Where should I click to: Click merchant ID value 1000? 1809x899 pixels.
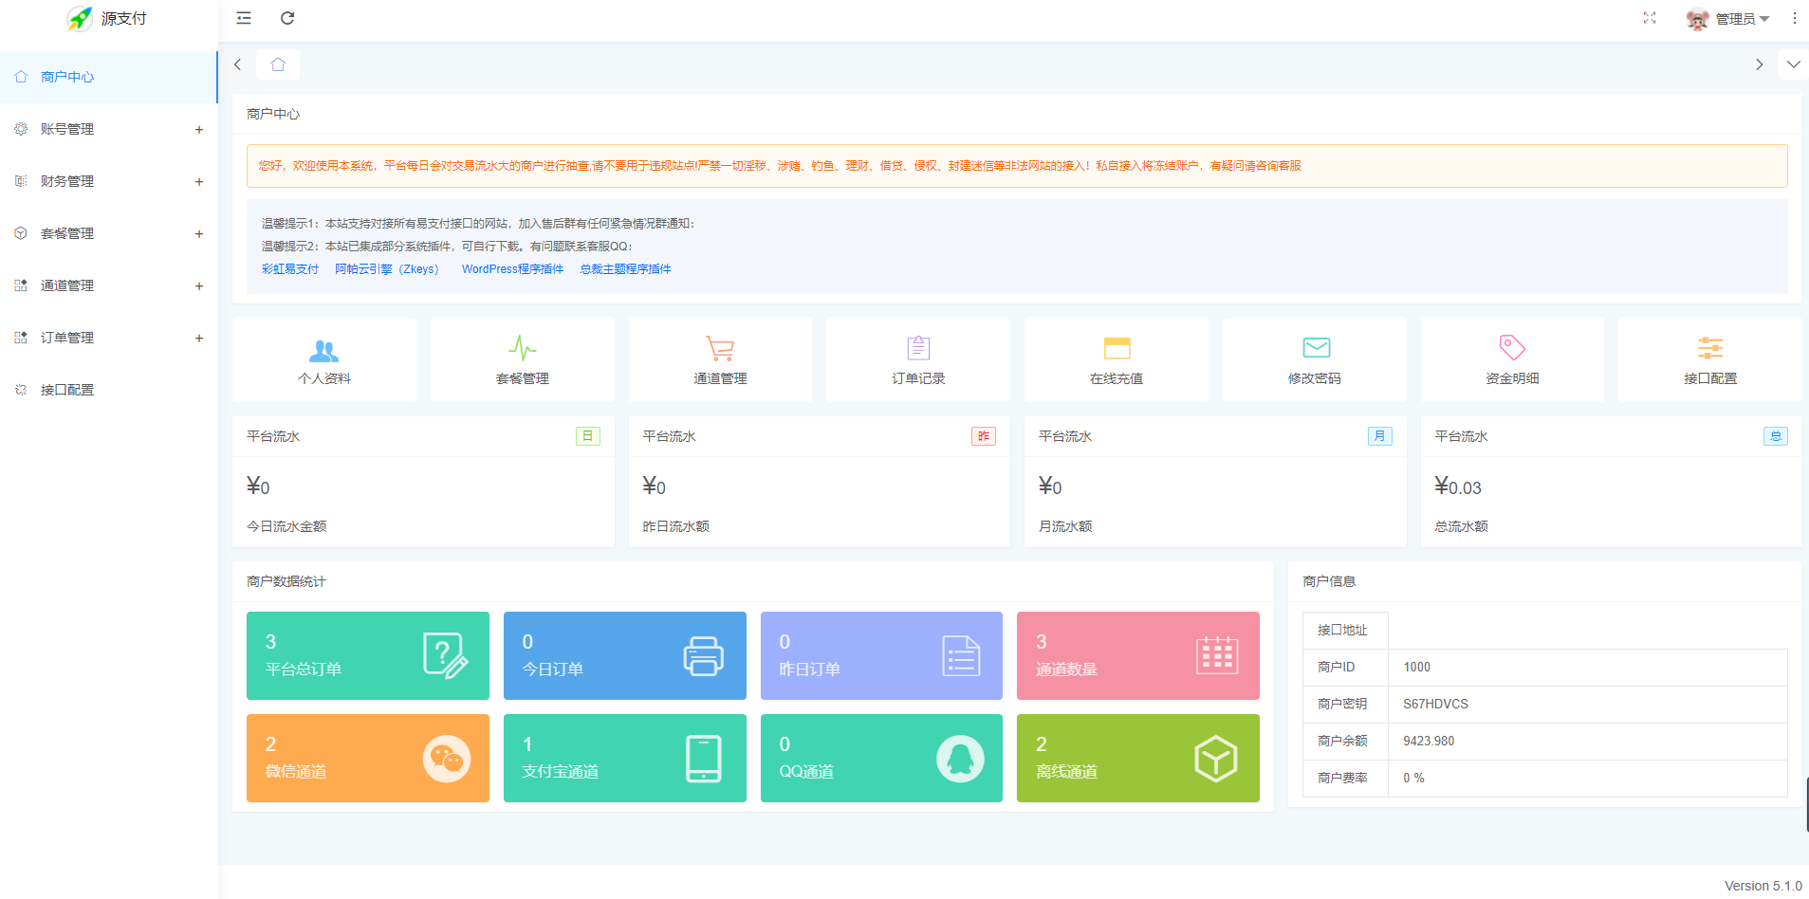coord(1417,668)
